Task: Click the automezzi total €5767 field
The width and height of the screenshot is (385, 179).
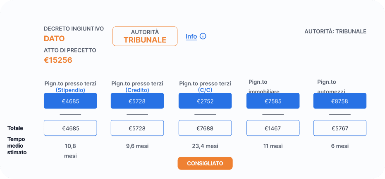Action: pyautogui.click(x=340, y=128)
